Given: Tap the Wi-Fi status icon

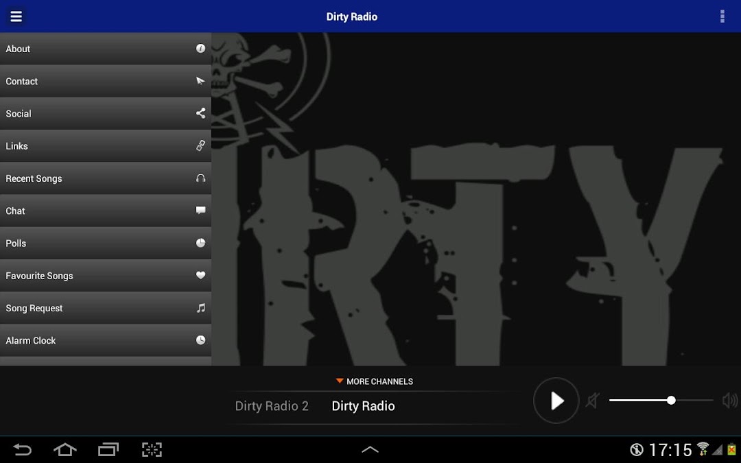Looking at the screenshot, I should click(703, 449).
